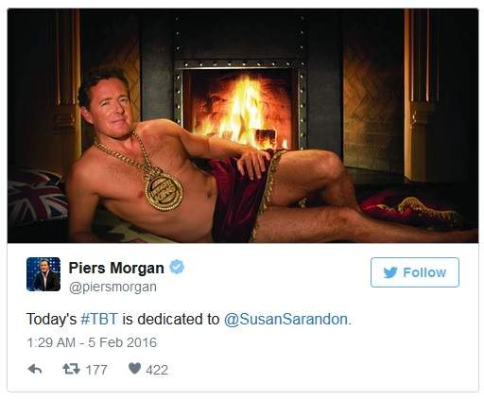Follow the @piersmorgan account
484x401 pixels.
click(415, 272)
